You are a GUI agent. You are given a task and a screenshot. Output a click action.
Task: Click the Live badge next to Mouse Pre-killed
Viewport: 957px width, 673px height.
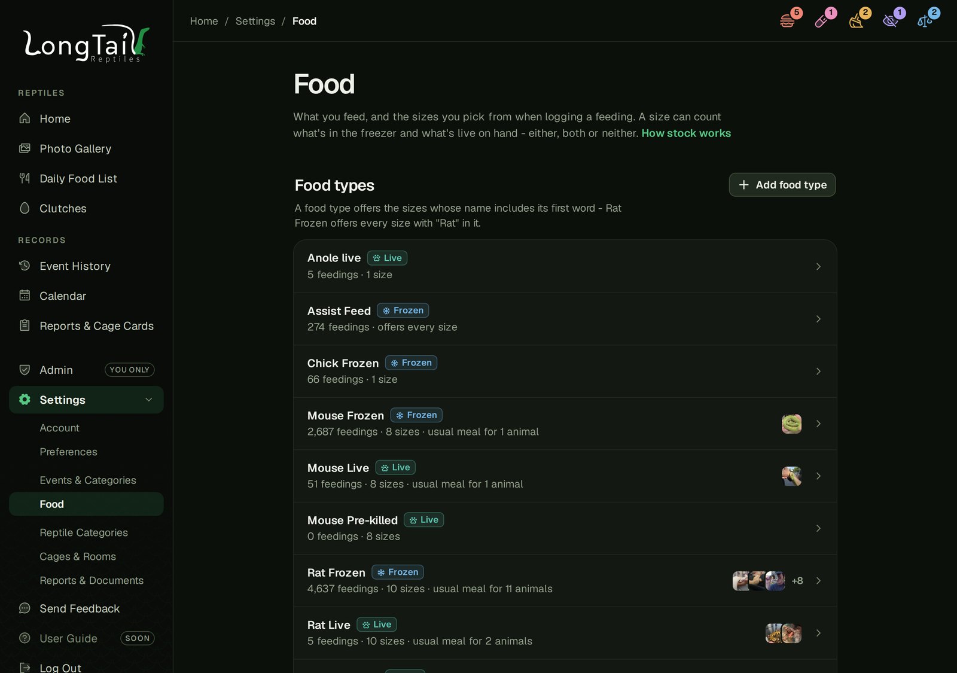pos(423,520)
